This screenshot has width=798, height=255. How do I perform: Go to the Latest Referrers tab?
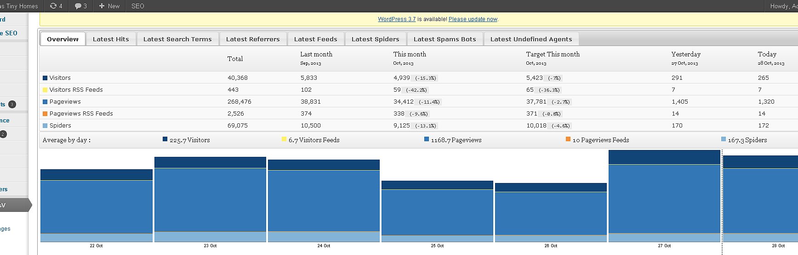pos(253,39)
